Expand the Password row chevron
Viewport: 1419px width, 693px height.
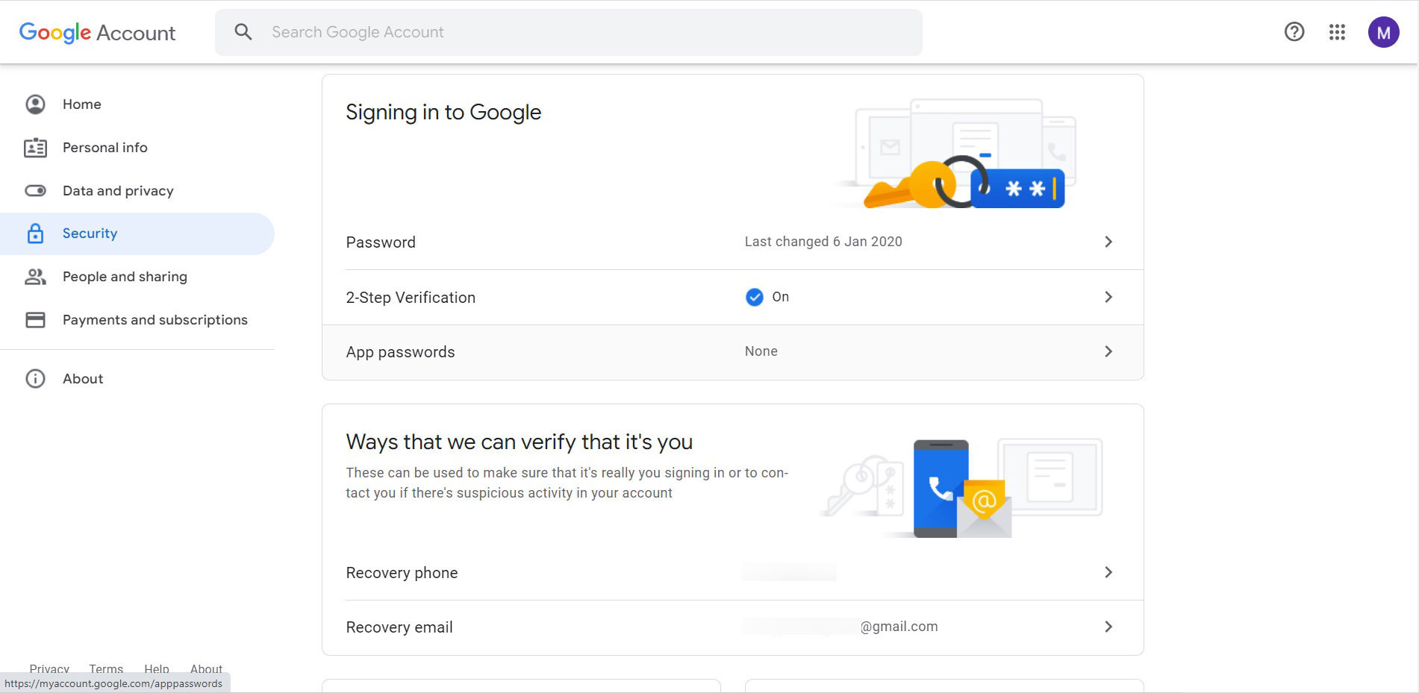point(1108,242)
